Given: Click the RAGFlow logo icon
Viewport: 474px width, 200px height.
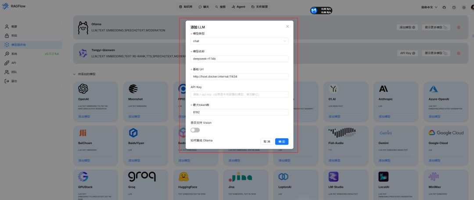Looking at the screenshot, I should coord(5,6).
